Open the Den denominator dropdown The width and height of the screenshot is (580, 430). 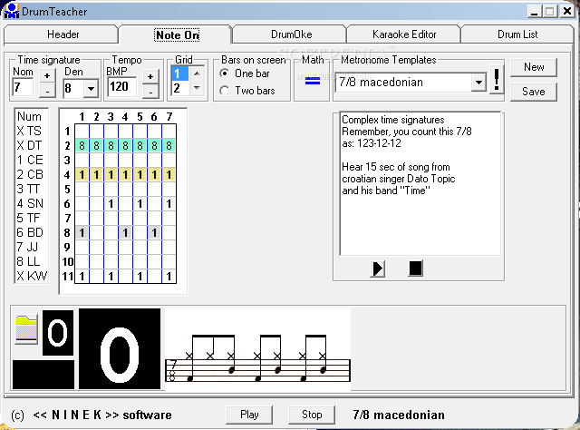point(91,89)
